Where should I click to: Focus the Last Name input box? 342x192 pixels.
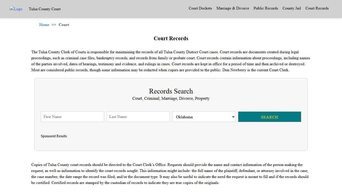pyautogui.click(x=138, y=117)
